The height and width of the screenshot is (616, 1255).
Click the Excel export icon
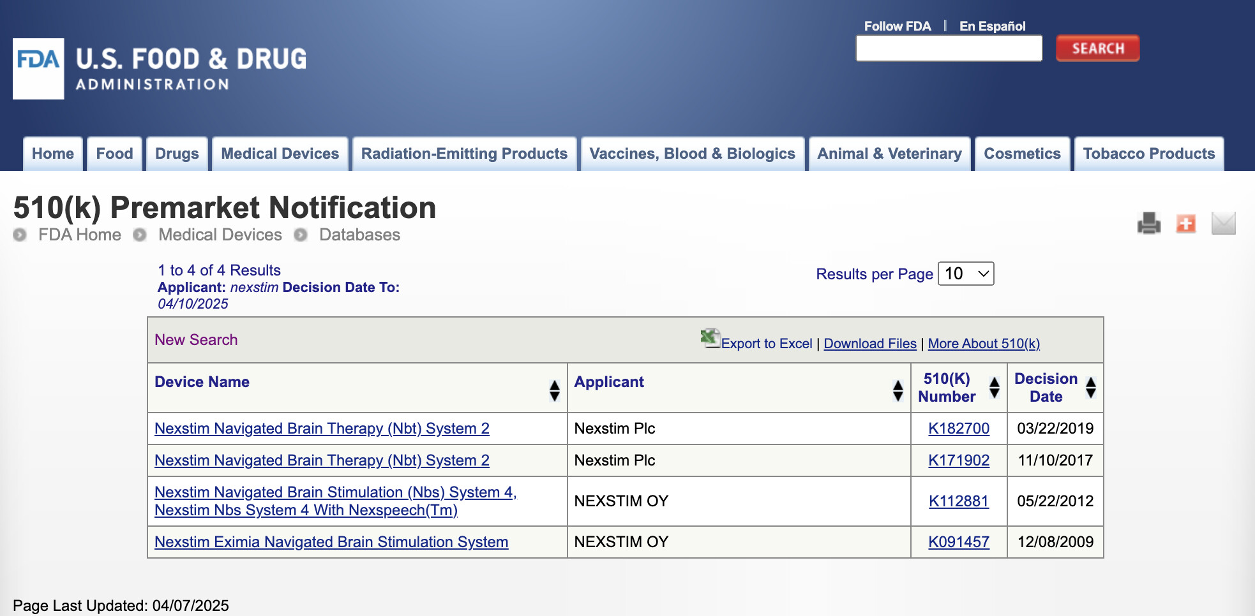click(710, 338)
